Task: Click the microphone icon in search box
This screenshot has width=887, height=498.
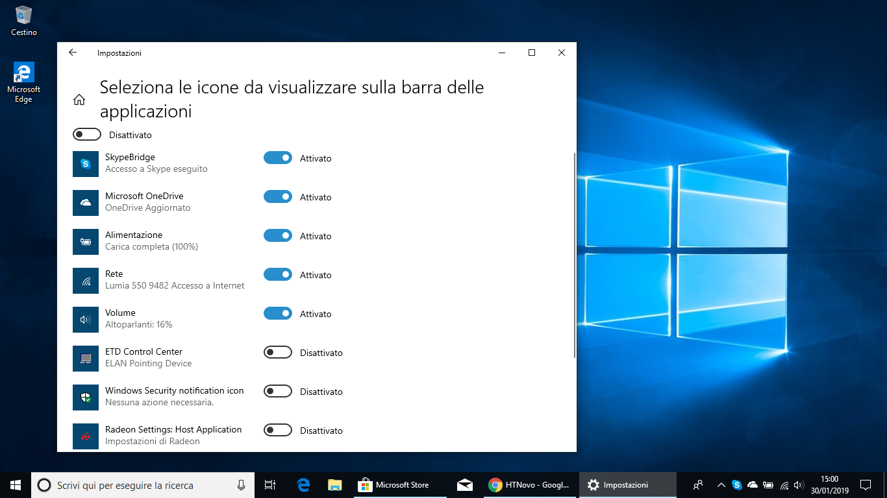Action: tap(242, 485)
